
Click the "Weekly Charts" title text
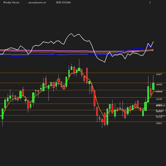click(x=11, y=3)
